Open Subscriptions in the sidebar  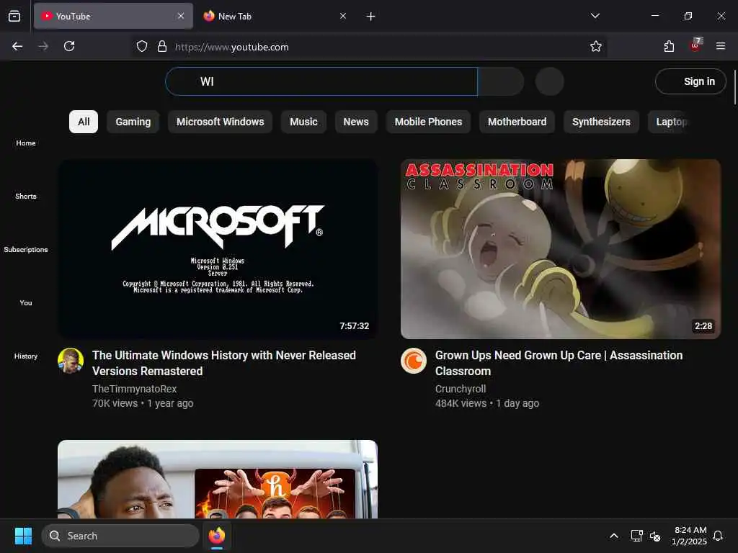pos(26,250)
